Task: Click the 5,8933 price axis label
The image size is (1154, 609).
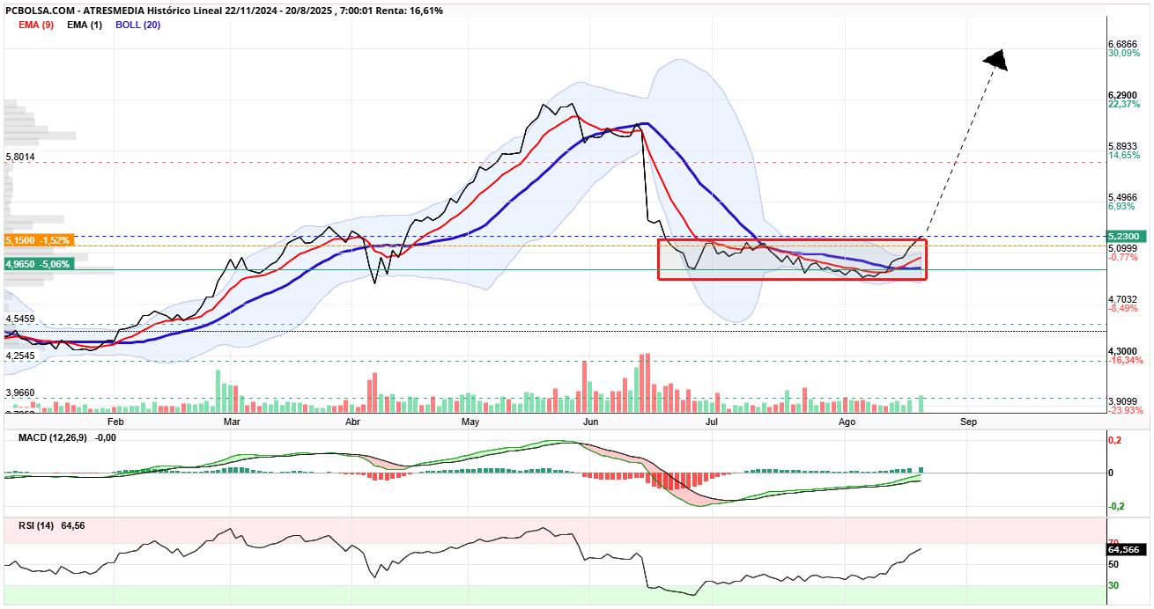Action: tap(1122, 146)
